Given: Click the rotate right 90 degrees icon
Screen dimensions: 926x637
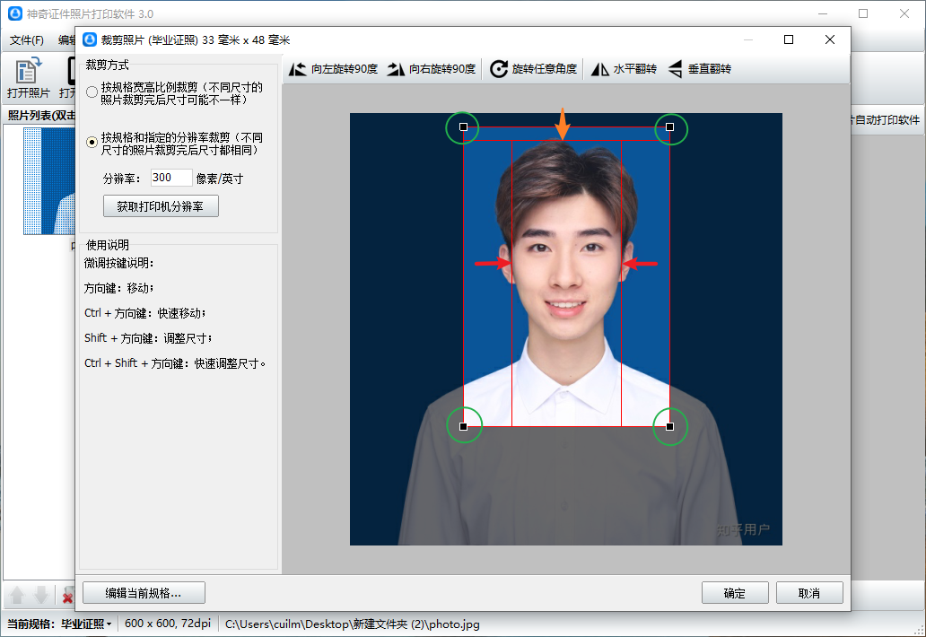Looking at the screenshot, I should pyautogui.click(x=396, y=69).
